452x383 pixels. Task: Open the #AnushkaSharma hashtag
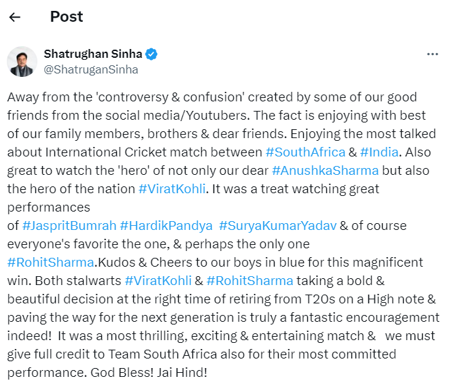325,169
